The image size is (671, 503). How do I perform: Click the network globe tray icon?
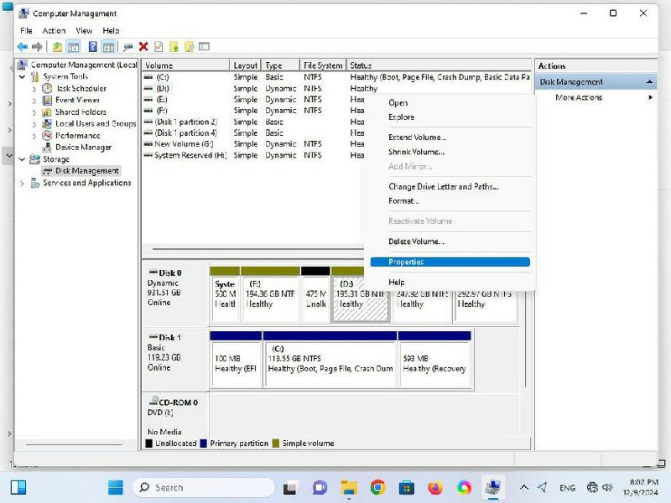[x=592, y=487]
